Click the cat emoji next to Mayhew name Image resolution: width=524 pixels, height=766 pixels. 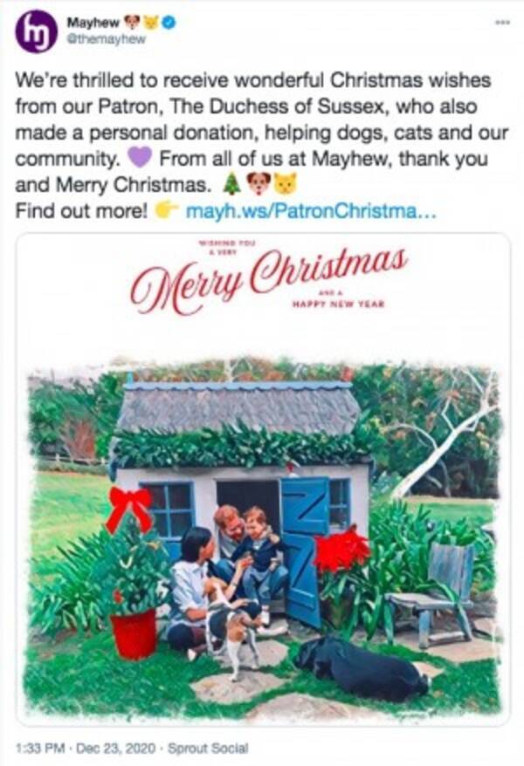click(x=151, y=22)
